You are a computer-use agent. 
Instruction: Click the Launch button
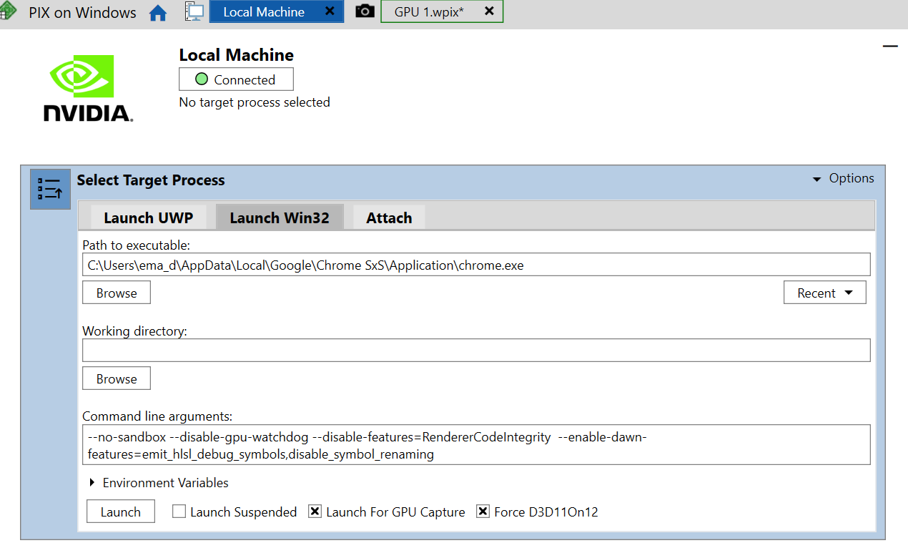click(x=121, y=512)
